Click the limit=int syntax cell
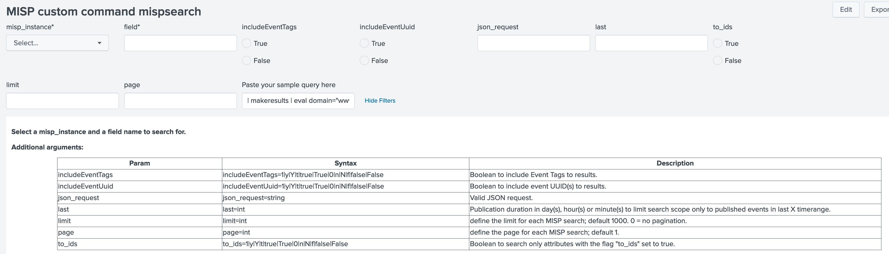This screenshot has height=254, width=889. click(x=345, y=221)
